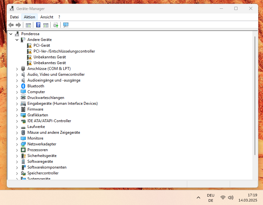
Task: Click the Netzwerkadapter icon
Action: pyautogui.click(x=23, y=144)
